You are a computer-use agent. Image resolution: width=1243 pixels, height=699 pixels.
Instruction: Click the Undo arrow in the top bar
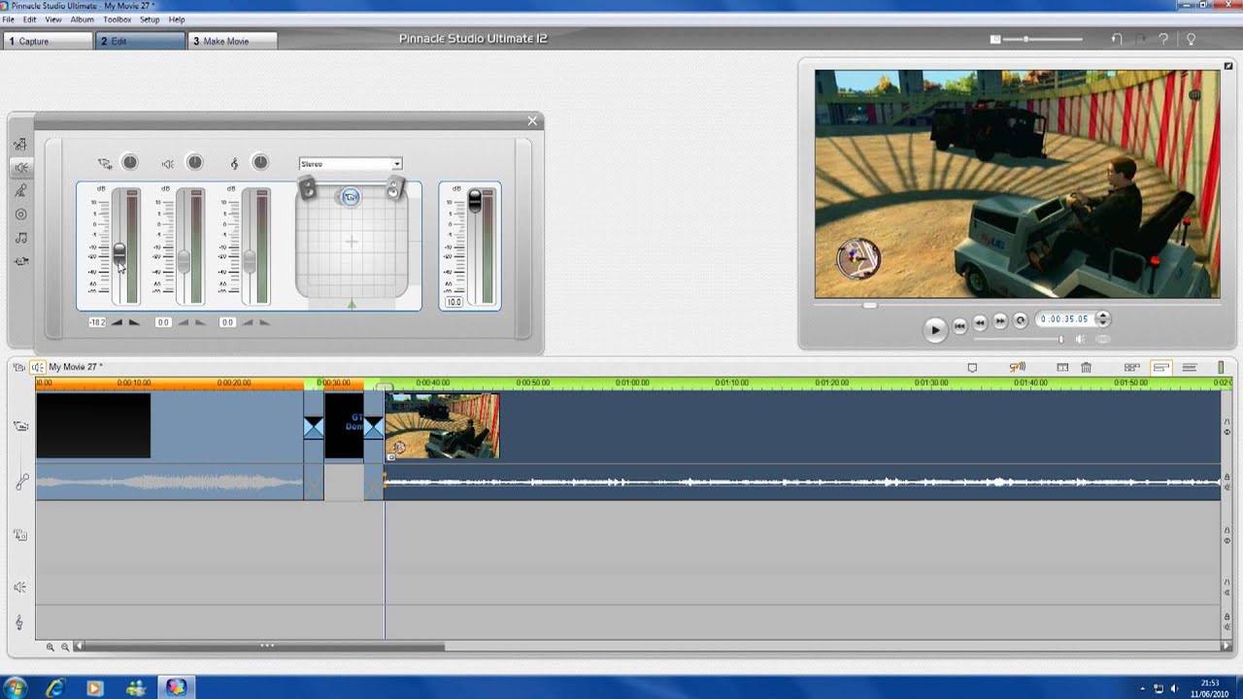(1117, 39)
